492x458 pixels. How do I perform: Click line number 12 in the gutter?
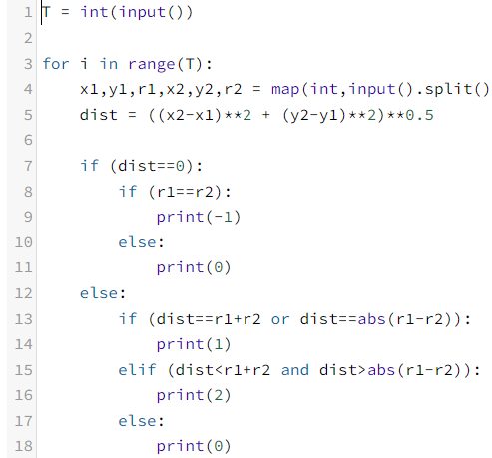point(24,293)
